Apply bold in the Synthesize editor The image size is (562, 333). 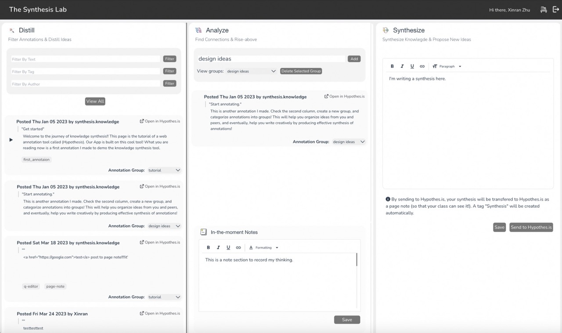click(x=392, y=66)
